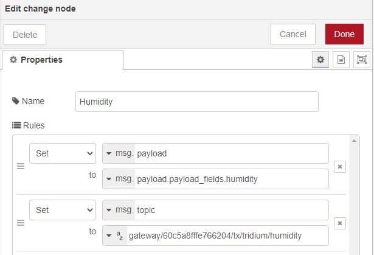The width and height of the screenshot is (374, 255).
Task: Switch to the Properties tab
Action: [x=63, y=60]
